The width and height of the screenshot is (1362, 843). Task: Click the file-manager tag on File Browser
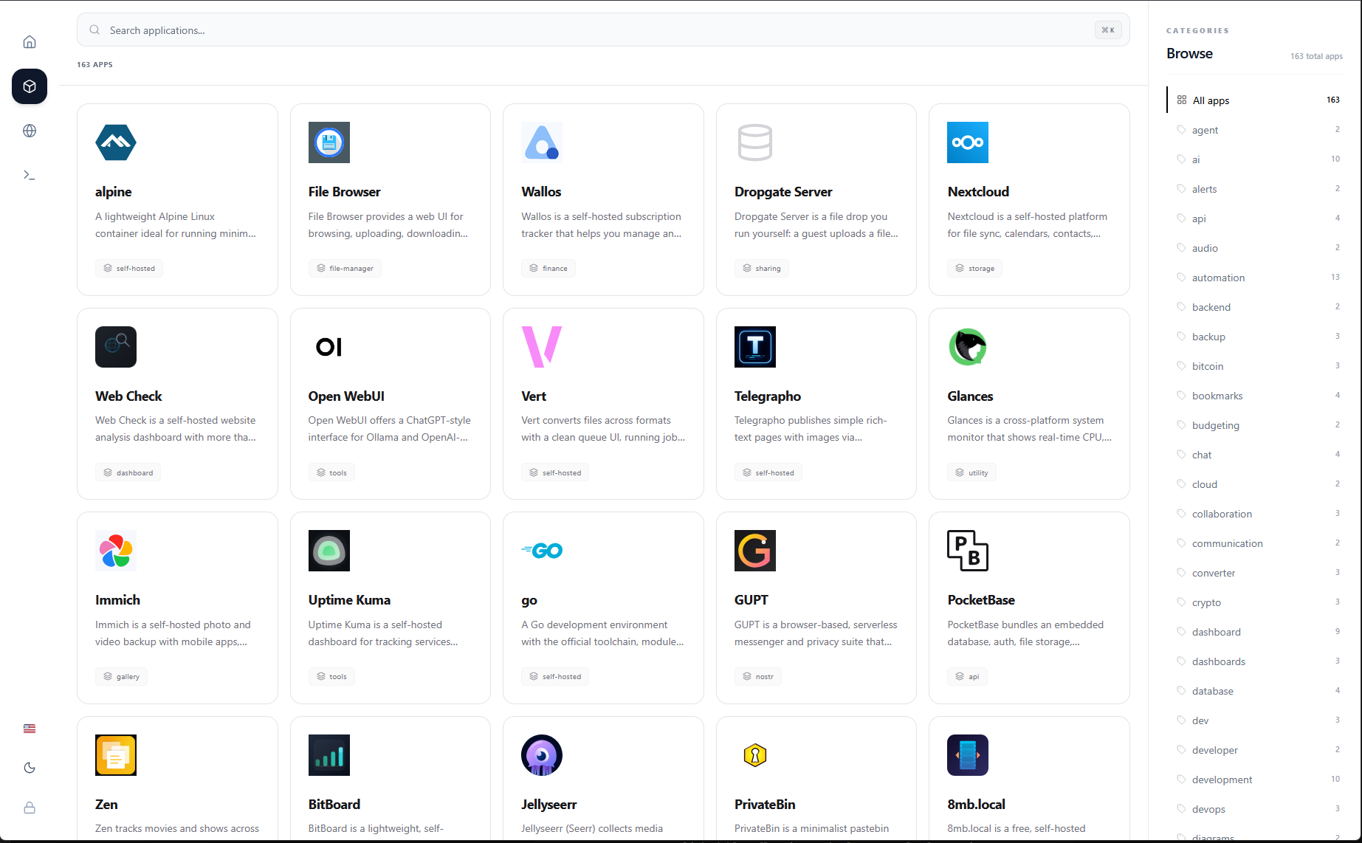click(x=345, y=269)
